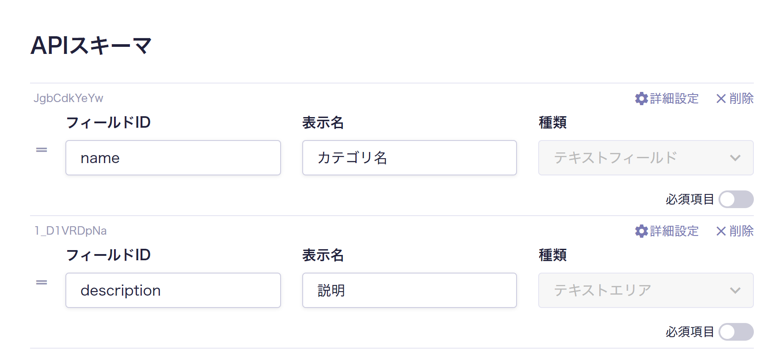Click the display name input "説明"
Viewport: 783px width, 361px height.
click(409, 290)
